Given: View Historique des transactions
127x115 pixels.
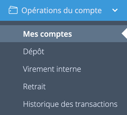Looking at the screenshot, I should [70, 104].
